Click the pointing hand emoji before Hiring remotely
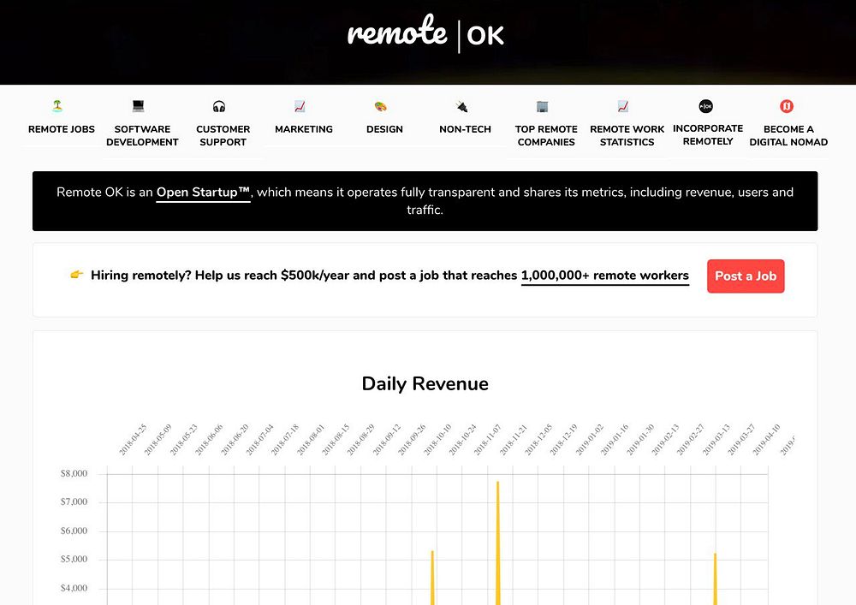 coord(77,275)
